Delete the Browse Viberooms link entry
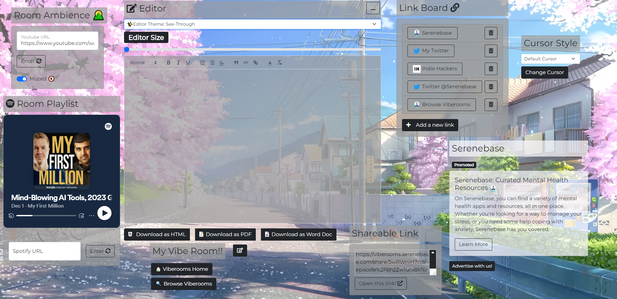617x299 pixels. pos(491,105)
